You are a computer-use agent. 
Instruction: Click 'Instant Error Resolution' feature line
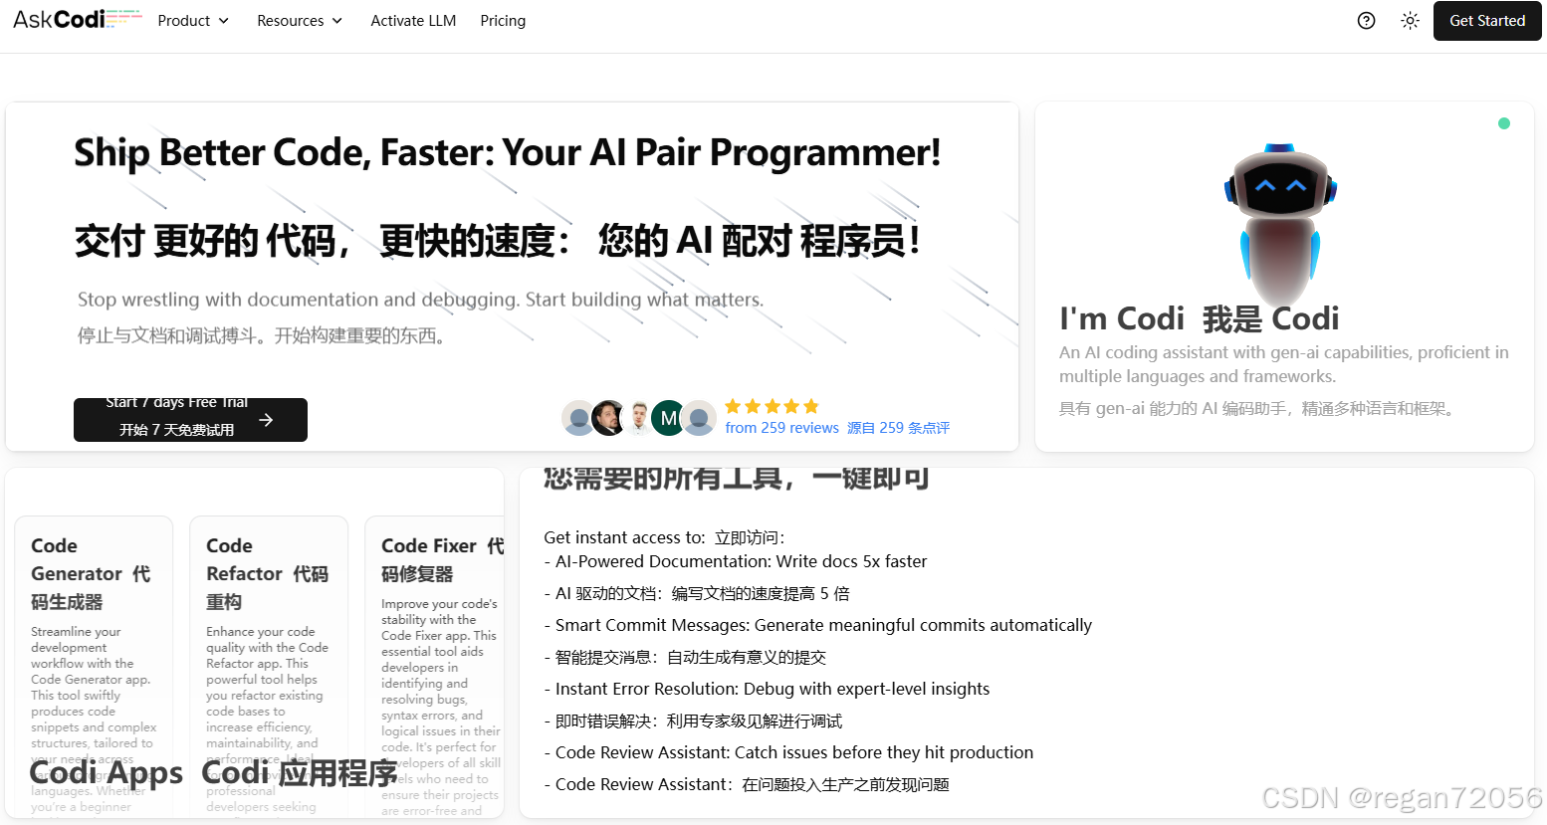767,689
